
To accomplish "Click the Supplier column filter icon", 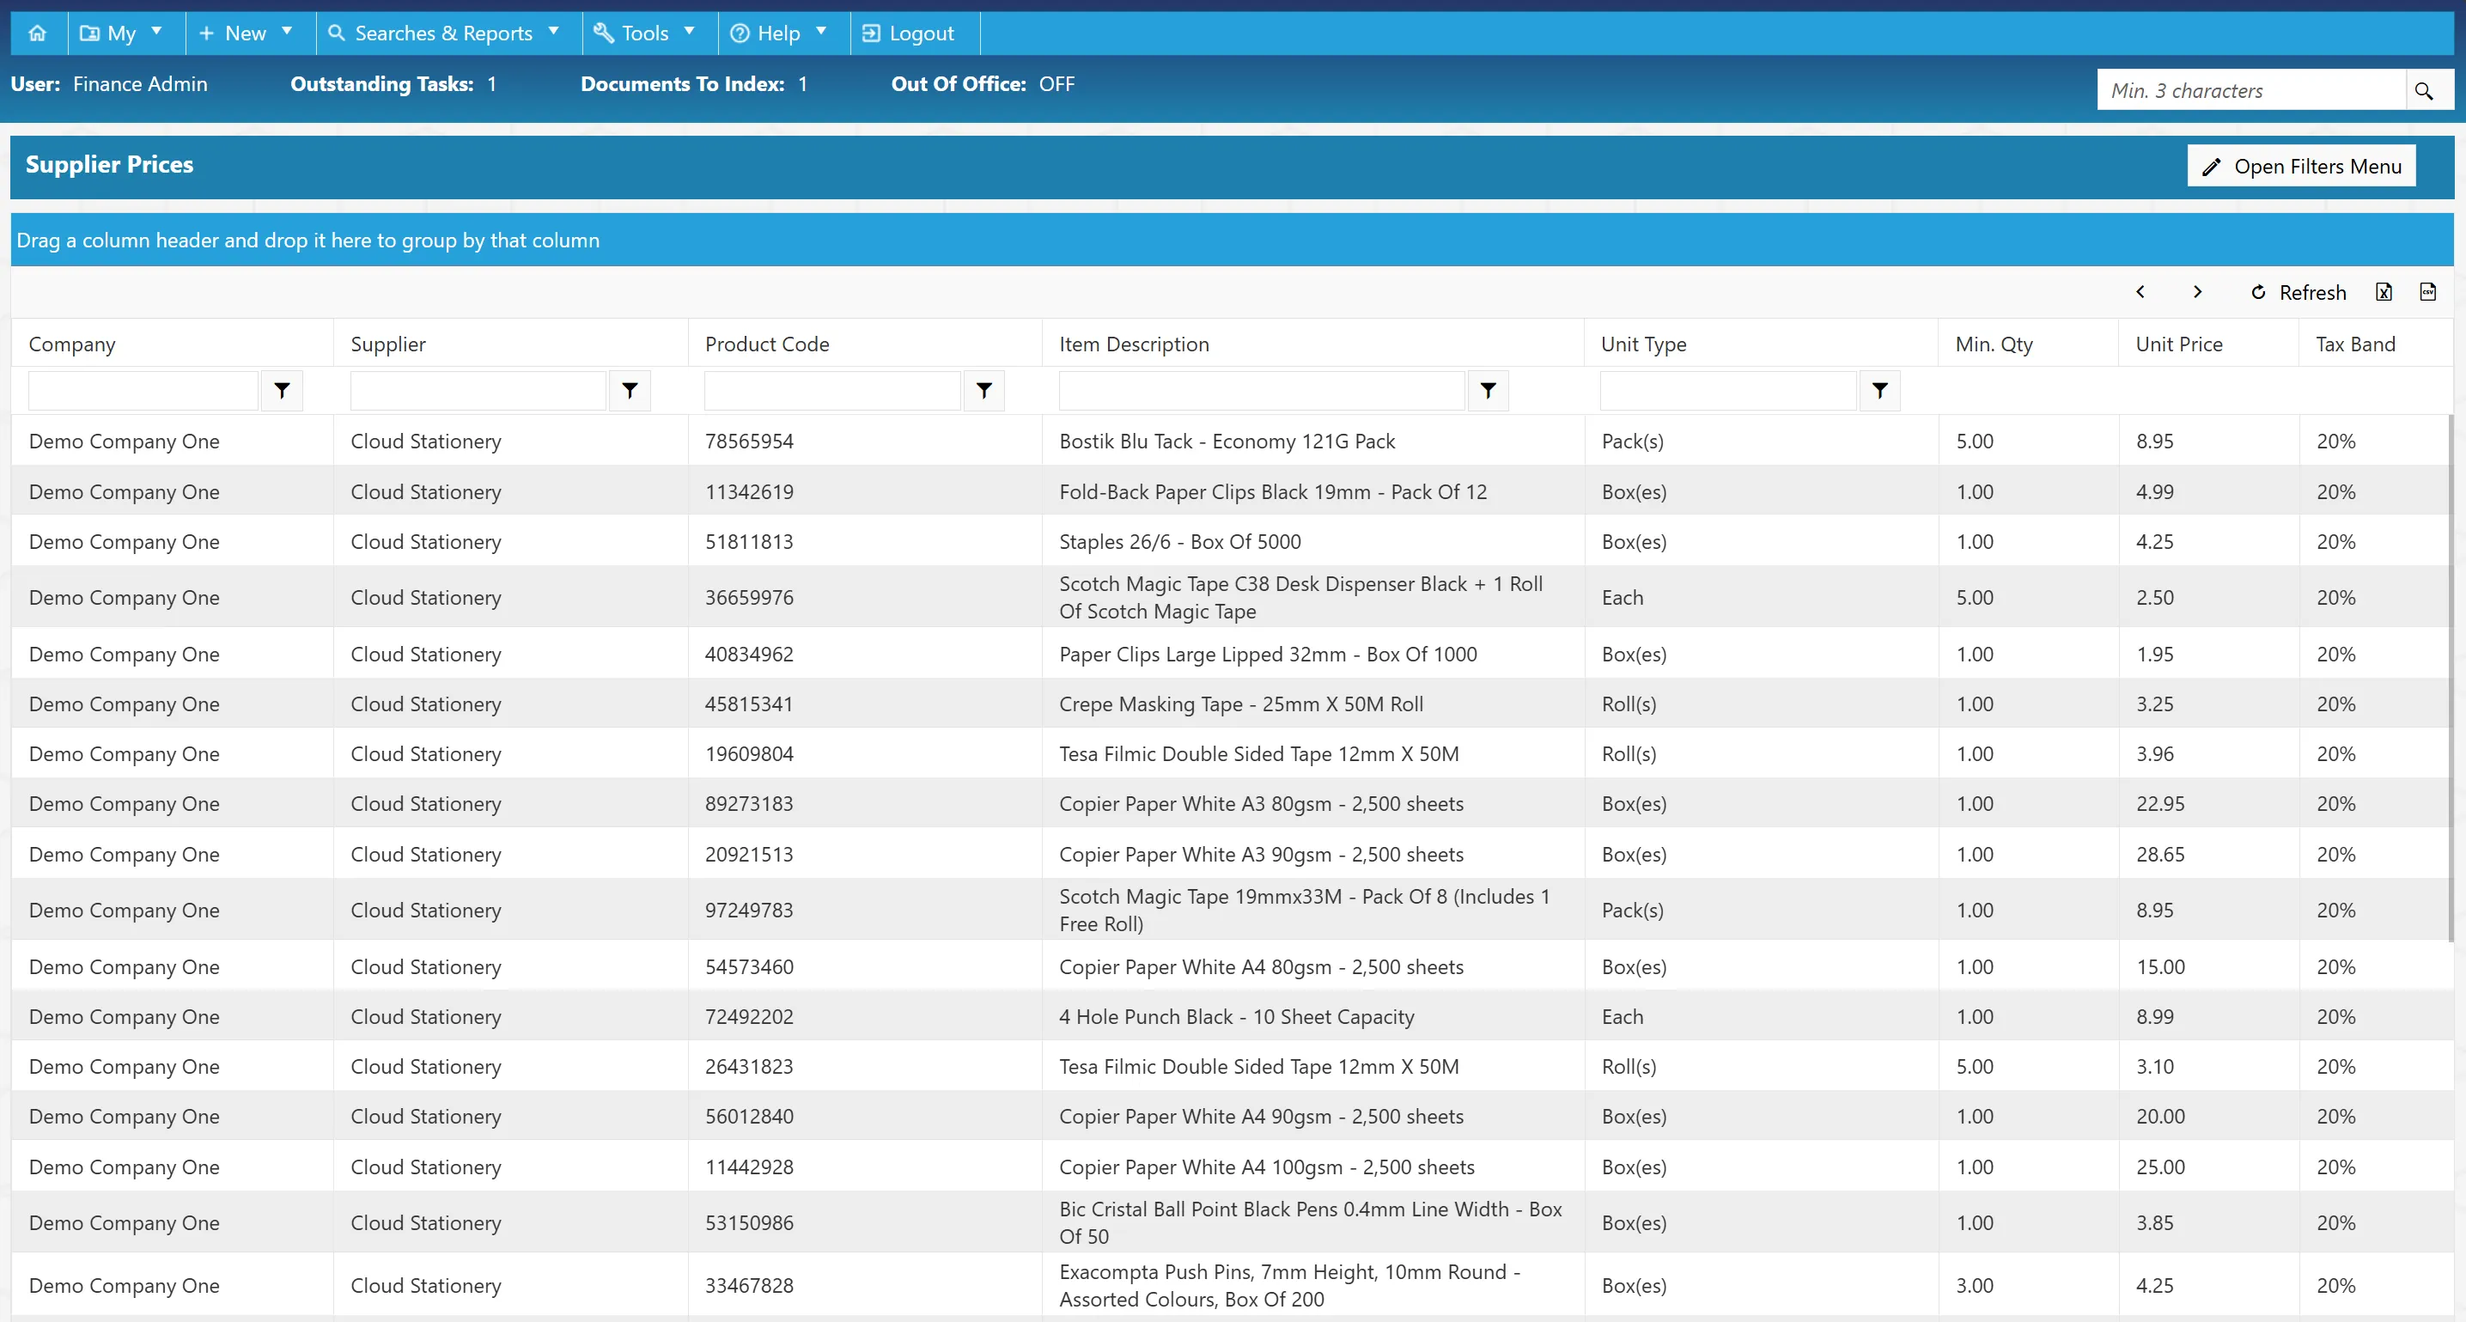I will click(x=629, y=391).
